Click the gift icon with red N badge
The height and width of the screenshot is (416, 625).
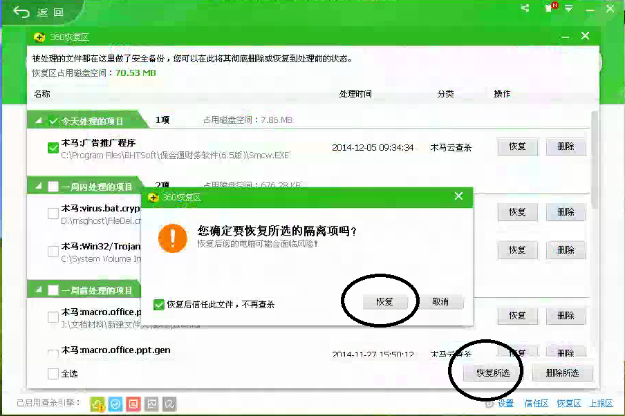coord(550,8)
